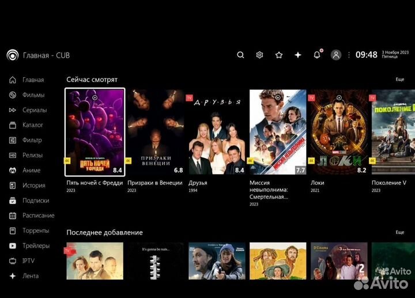The height and width of the screenshot is (298, 415).
Task: Open Миссия невыполнима poster
Action: pos(278,132)
